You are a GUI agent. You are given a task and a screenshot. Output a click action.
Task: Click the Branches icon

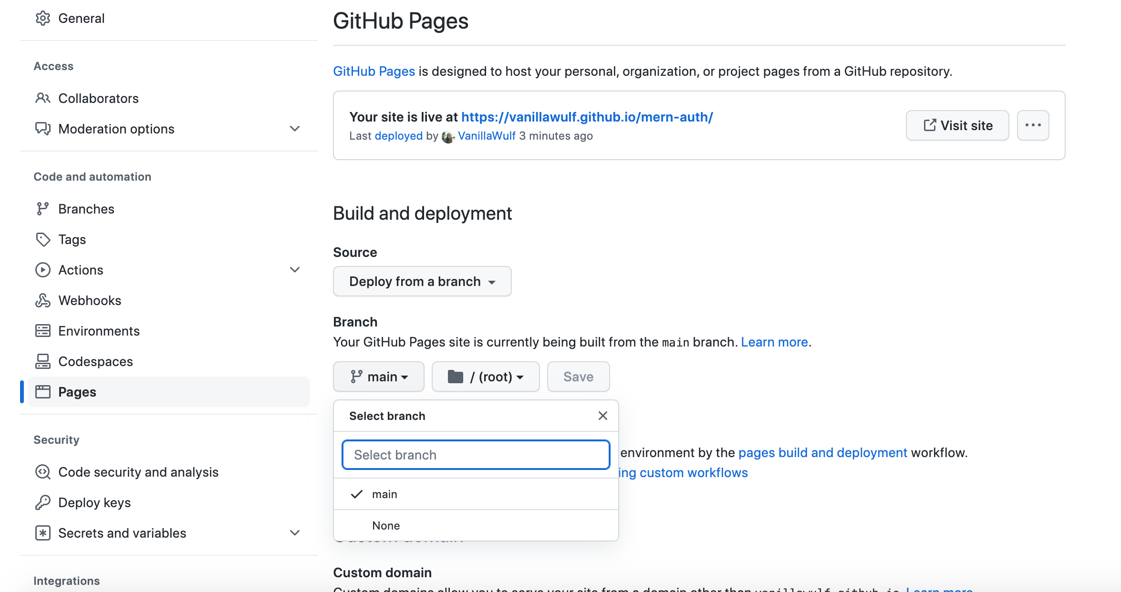[x=43, y=208]
